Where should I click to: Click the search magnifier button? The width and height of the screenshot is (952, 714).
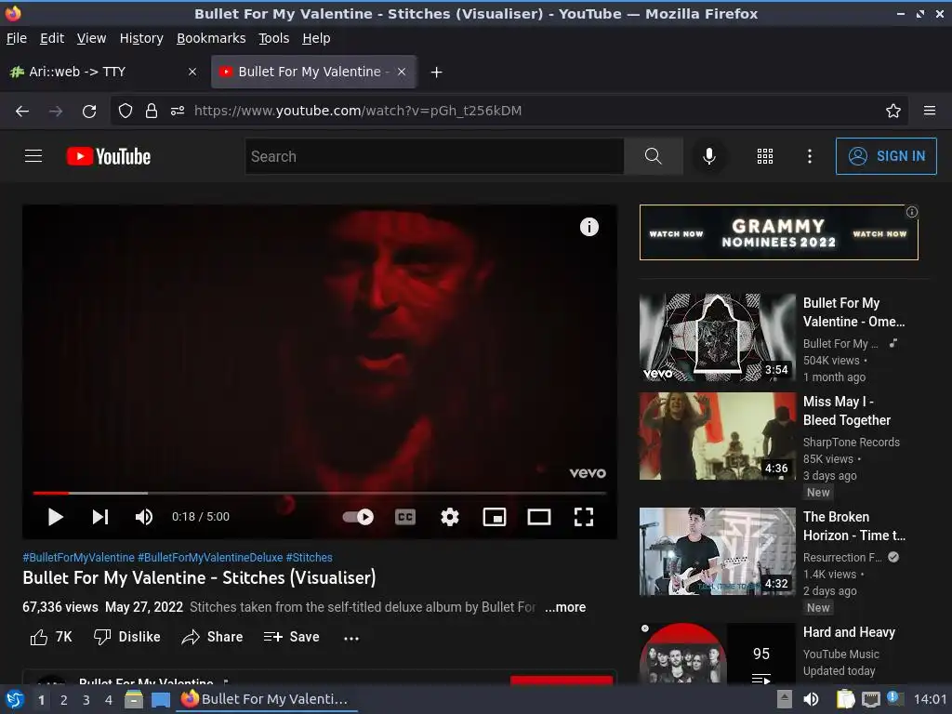click(654, 156)
